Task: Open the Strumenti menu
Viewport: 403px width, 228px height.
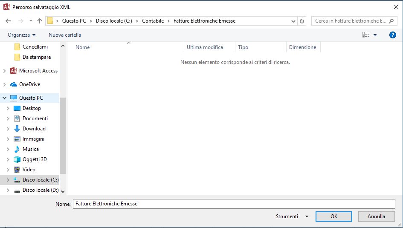Action: point(287,216)
